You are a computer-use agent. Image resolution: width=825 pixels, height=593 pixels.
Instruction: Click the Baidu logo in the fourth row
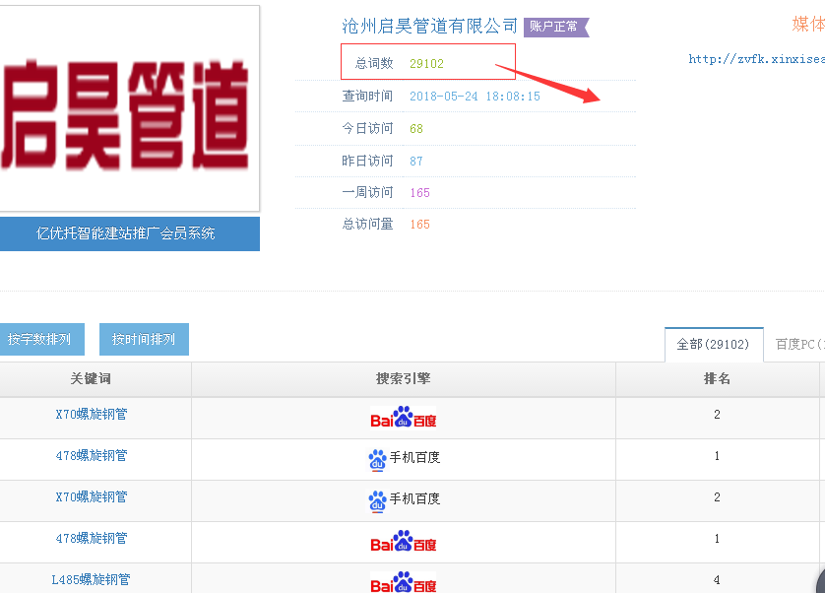point(403,542)
